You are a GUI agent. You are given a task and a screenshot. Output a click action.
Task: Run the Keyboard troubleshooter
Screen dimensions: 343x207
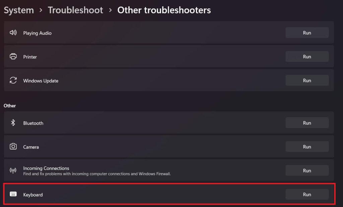click(x=307, y=194)
